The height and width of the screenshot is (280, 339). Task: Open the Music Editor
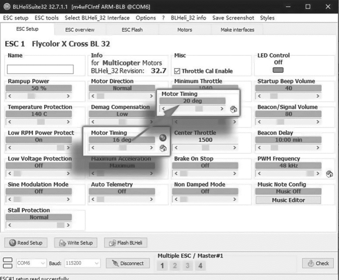[x=288, y=200]
